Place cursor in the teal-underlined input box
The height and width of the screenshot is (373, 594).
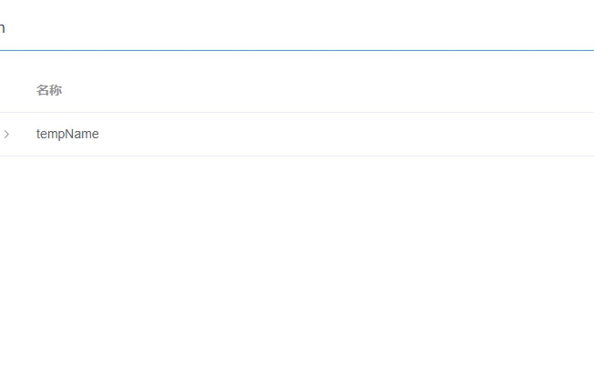coord(273,28)
